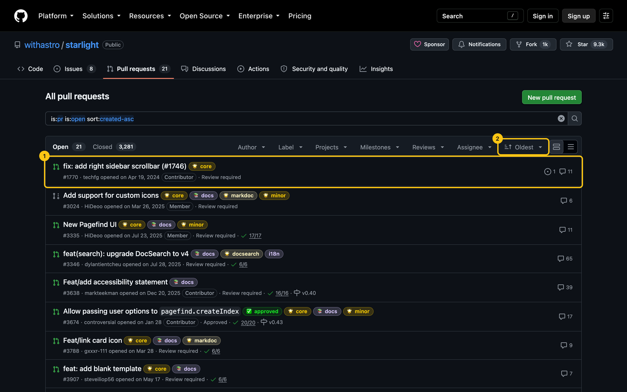Open the appearance settings icon in header
The width and height of the screenshot is (627, 392).
606,16
